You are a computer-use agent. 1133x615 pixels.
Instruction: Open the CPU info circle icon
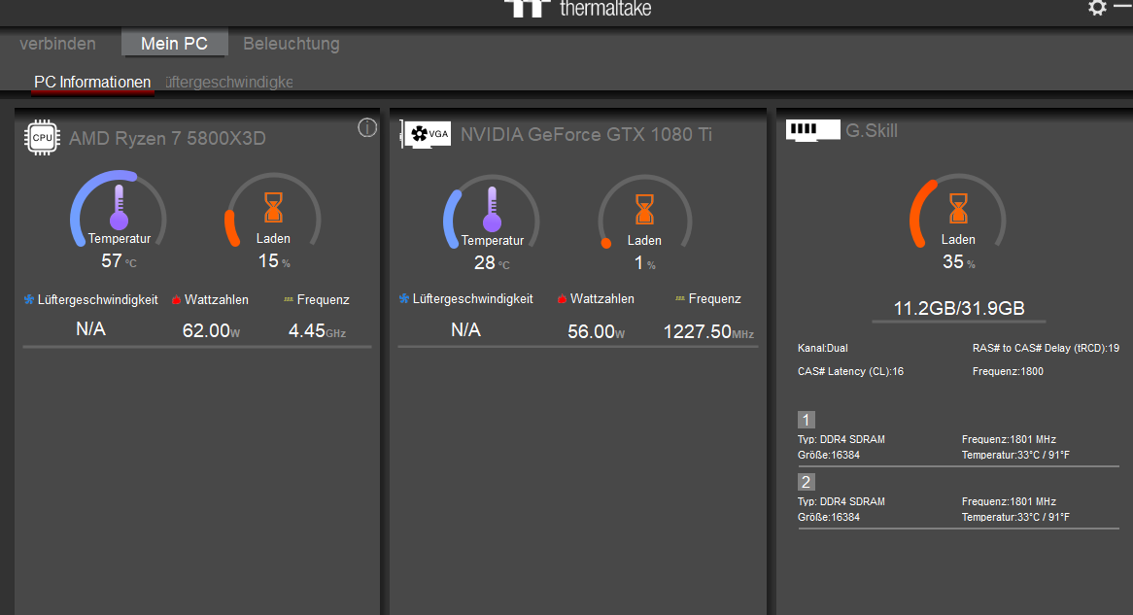point(367,128)
